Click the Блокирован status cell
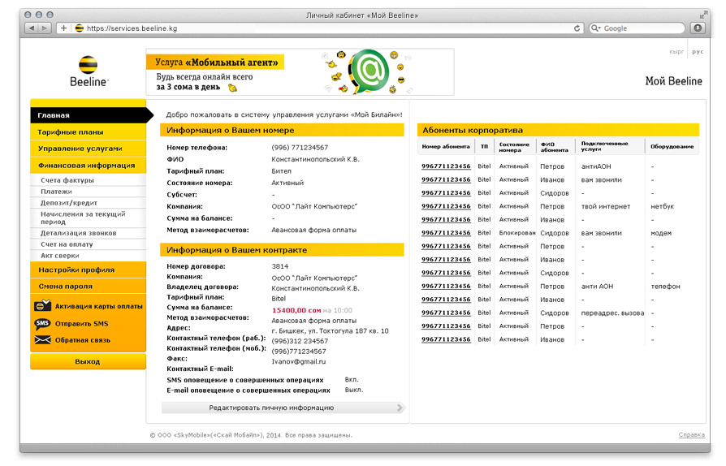This screenshot has height=466, width=726. (x=517, y=233)
